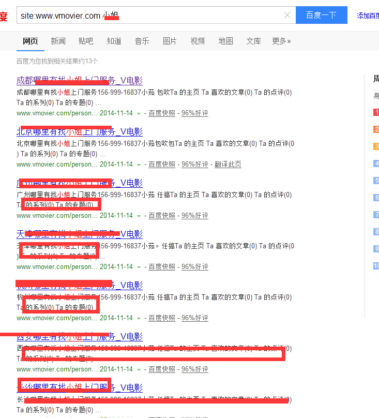The width and height of the screenshot is (379, 418).
Task: Open the 视频 tab
Action: pyautogui.click(x=198, y=41)
